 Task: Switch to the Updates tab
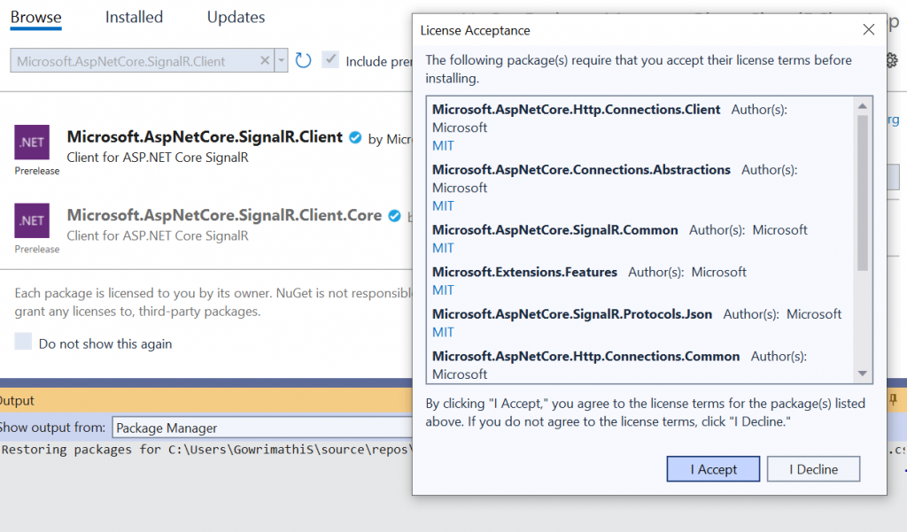(235, 17)
